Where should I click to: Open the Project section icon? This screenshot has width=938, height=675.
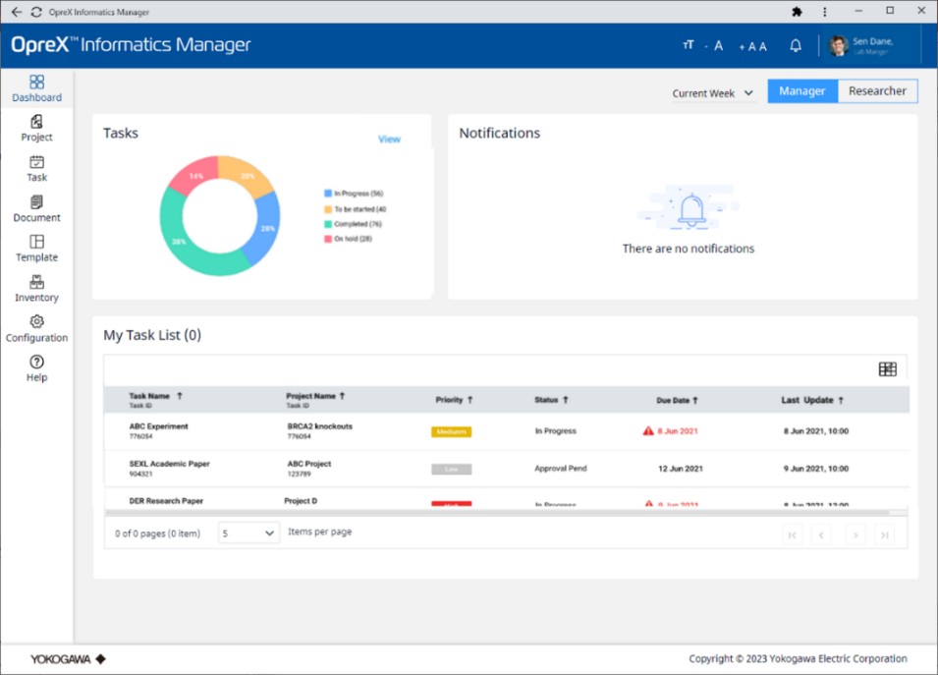36,122
